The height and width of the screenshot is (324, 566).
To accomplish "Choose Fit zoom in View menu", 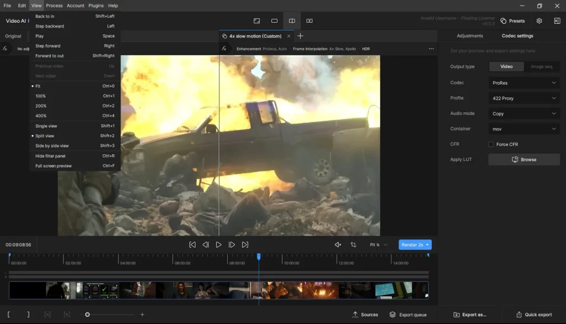I will pos(75,86).
